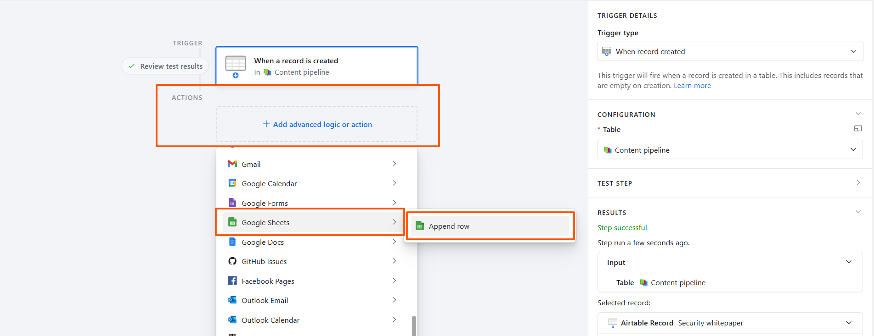Open the Table Content pipeline dropdown

tap(730, 149)
